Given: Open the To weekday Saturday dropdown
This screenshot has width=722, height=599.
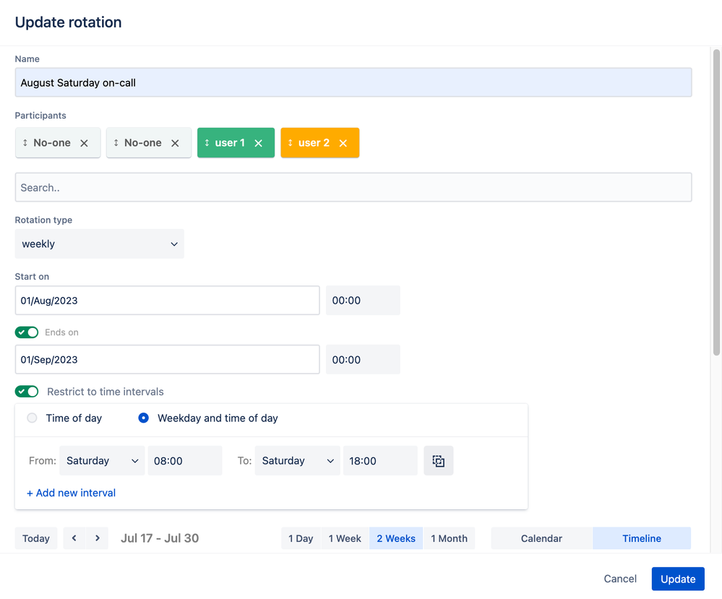Looking at the screenshot, I should [298, 460].
